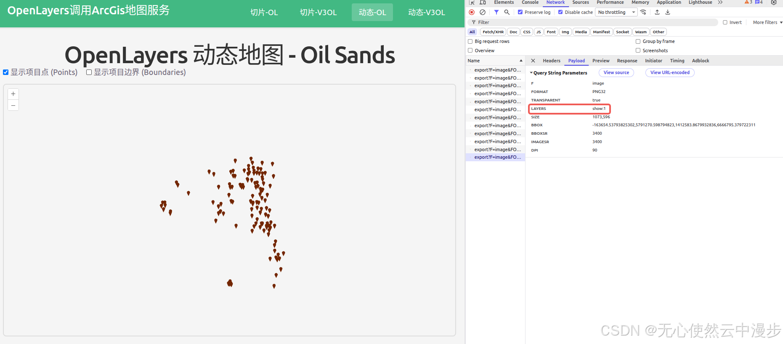Filter requests by Wasm type
Image resolution: width=783 pixels, height=344 pixels.
tap(641, 32)
